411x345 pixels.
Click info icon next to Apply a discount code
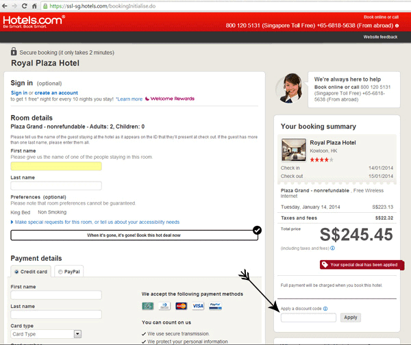[x=325, y=309]
